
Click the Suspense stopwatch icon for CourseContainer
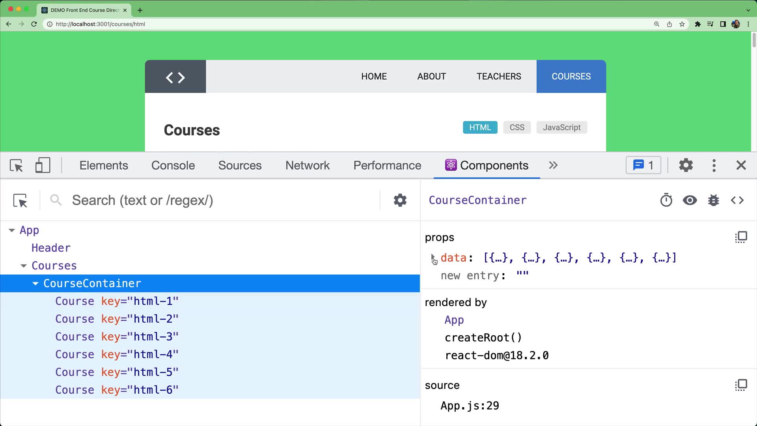pyautogui.click(x=666, y=200)
